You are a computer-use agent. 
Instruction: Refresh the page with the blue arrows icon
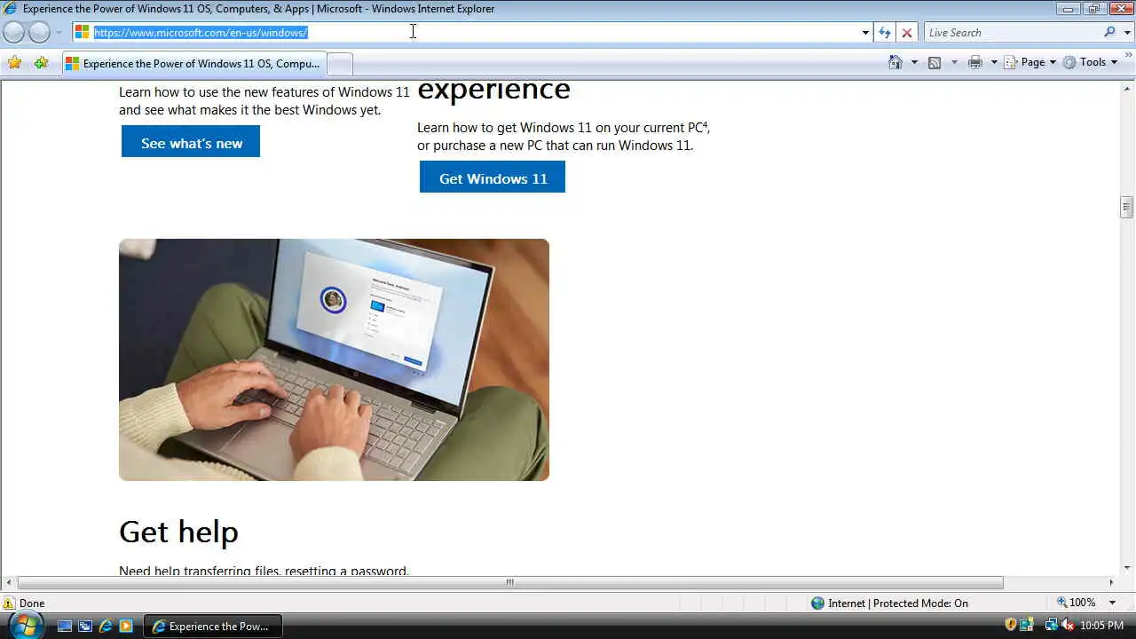pyautogui.click(x=885, y=33)
